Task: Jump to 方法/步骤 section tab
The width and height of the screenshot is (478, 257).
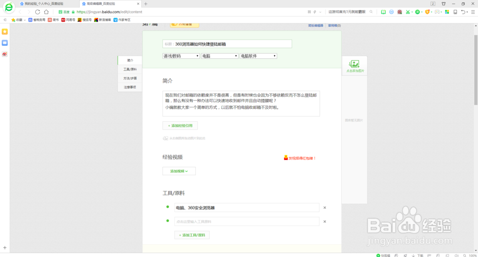Action: [x=130, y=78]
